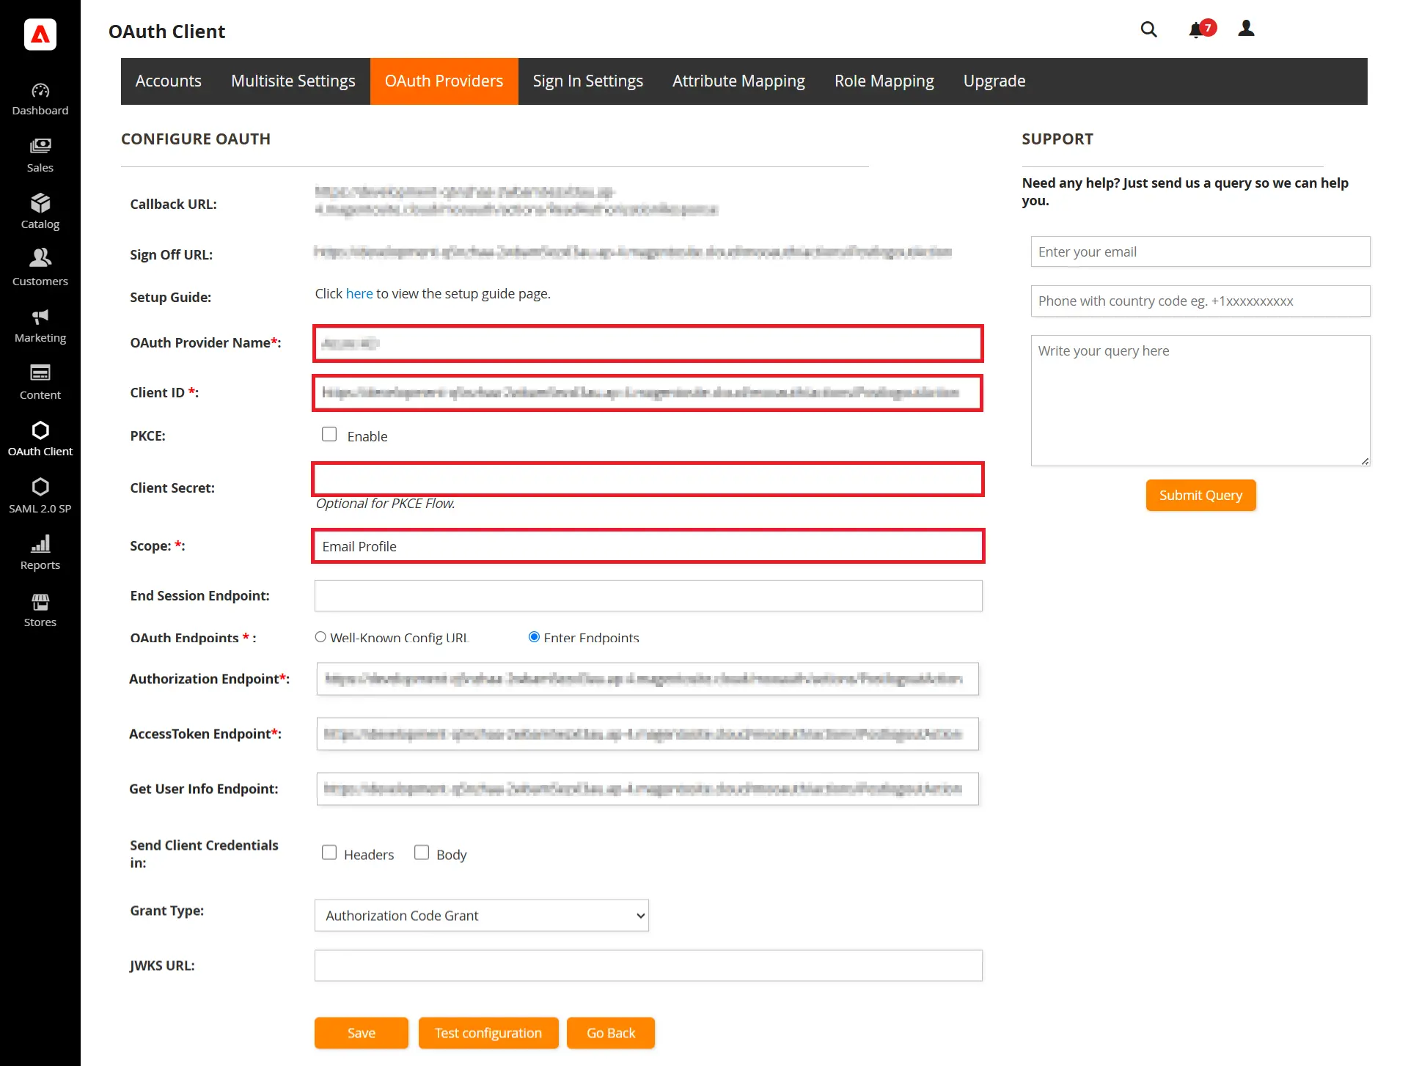Open notifications bell with 7 alerts
The width and height of the screenshot is (1408, 1066).
coord(1201,29)
